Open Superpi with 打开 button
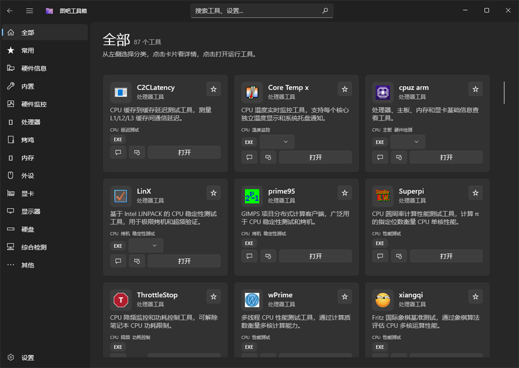519x368 pixels. (446, 256)
